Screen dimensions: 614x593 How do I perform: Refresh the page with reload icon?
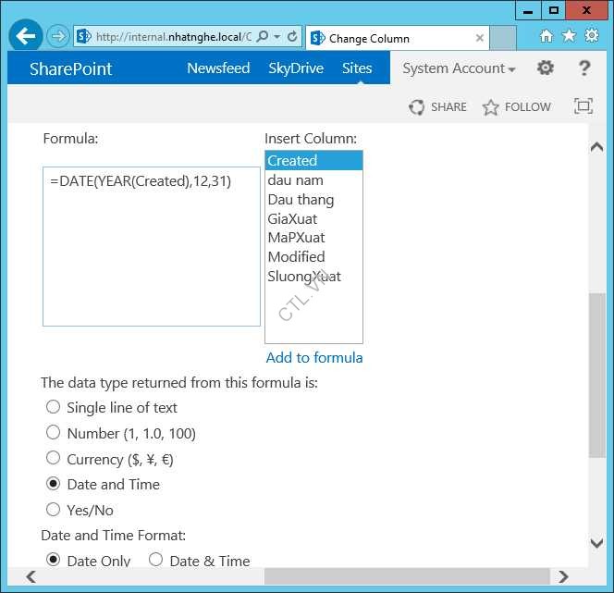tap(292, 37)
